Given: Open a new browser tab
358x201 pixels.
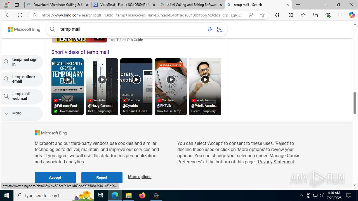Looking at the screenshot, I should 298,5.
